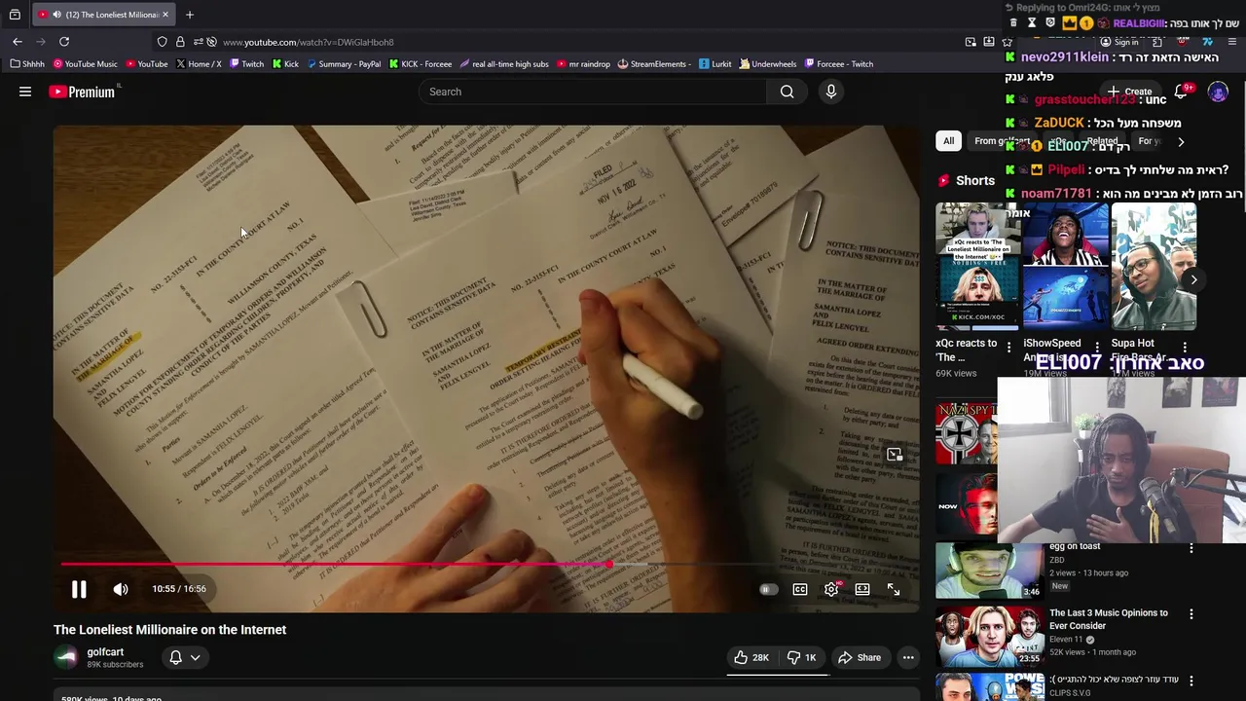Click the site shield tracking-protection icon

[162, 42]
